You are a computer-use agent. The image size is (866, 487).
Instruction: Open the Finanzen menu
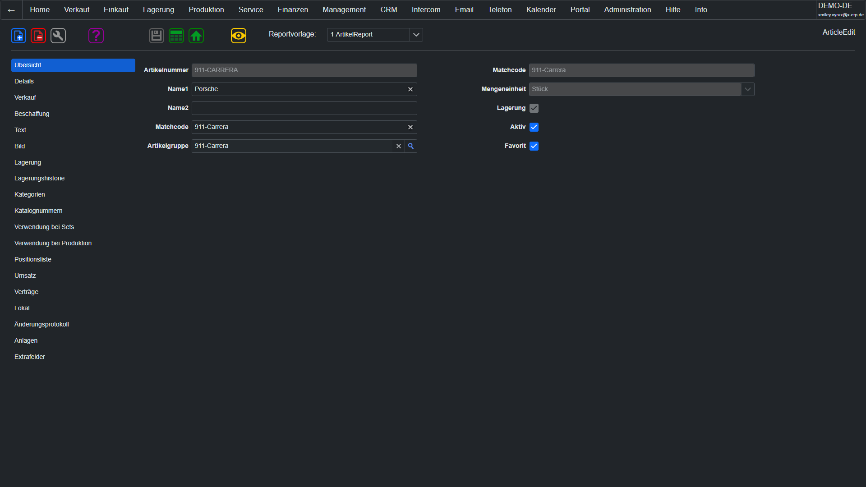click(x=293, y=9)
